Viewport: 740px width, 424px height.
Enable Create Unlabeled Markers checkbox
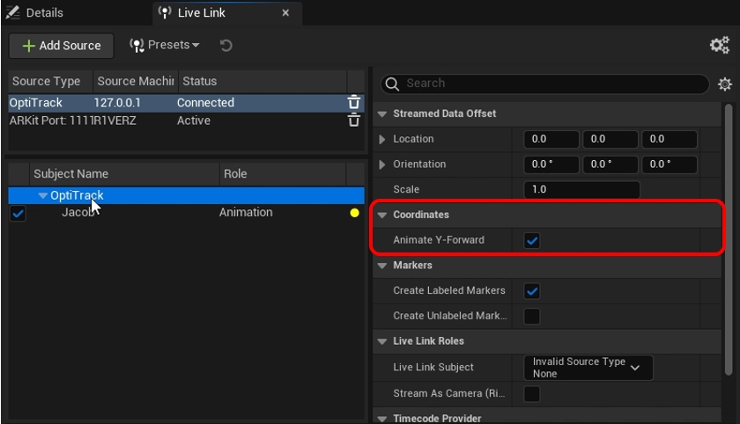[x=532, y=316]
